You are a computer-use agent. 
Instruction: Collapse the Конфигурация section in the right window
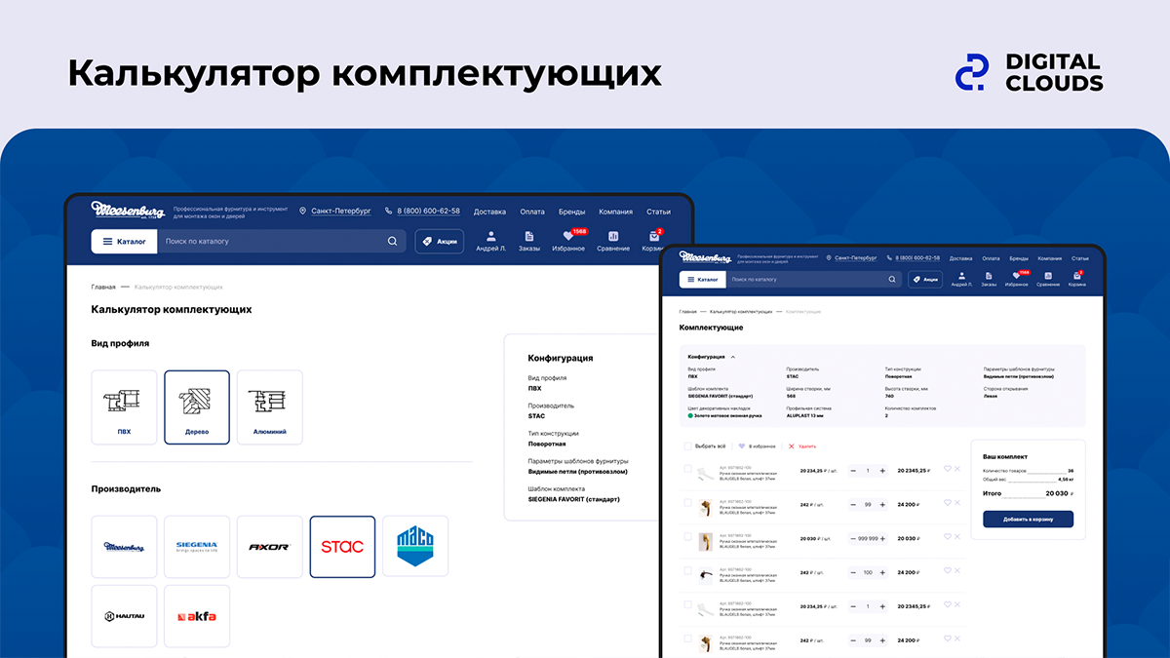[x=733, y=357]
